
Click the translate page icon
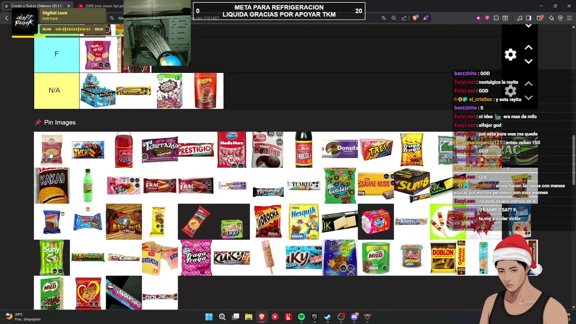click(x=383, y=18)
